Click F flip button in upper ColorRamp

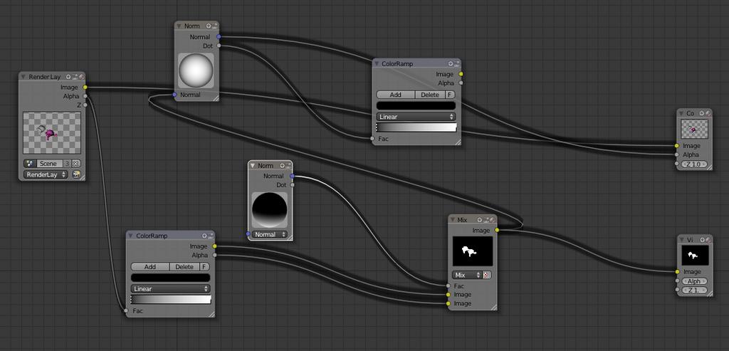(x=450, y=95)
